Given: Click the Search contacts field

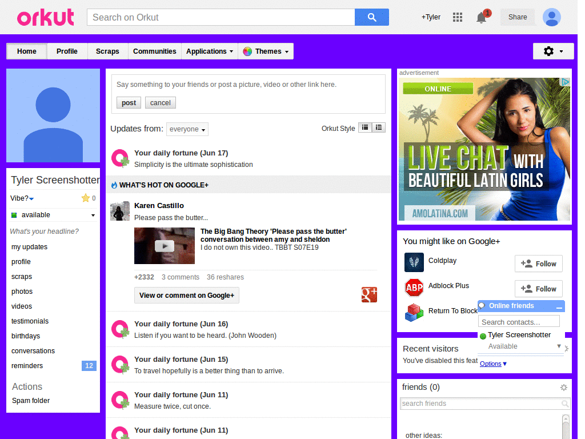Looking at the screenshot, I should (x=519, y=322).
